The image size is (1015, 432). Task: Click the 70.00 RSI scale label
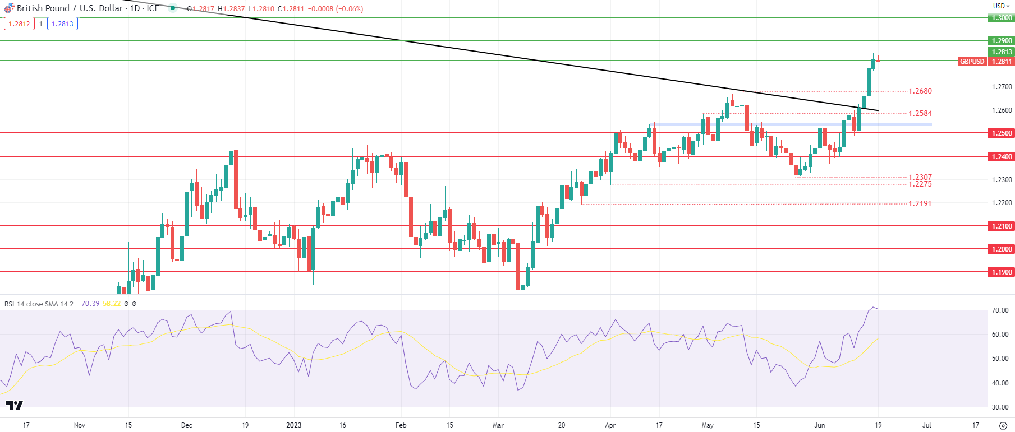click(x=1000, y=310)
